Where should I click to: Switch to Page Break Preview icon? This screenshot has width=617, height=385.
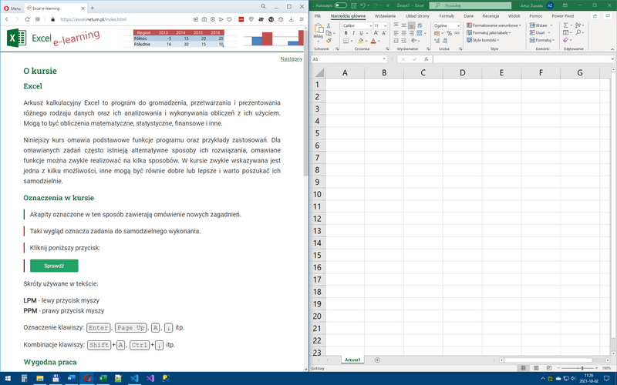coord(549,368)
